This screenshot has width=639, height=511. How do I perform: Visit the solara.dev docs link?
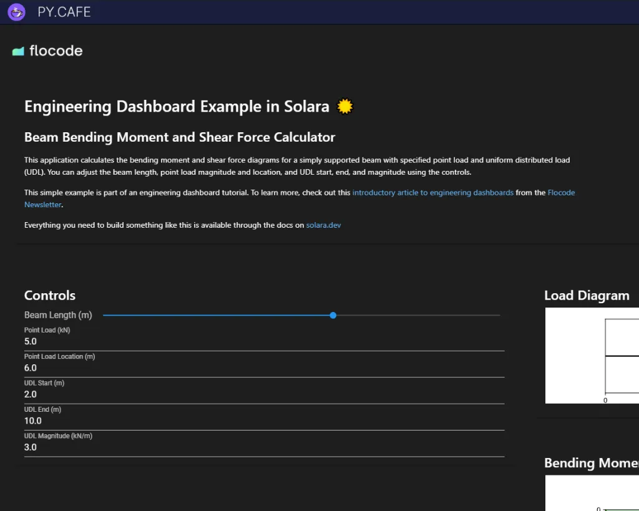tap(323, 225)
